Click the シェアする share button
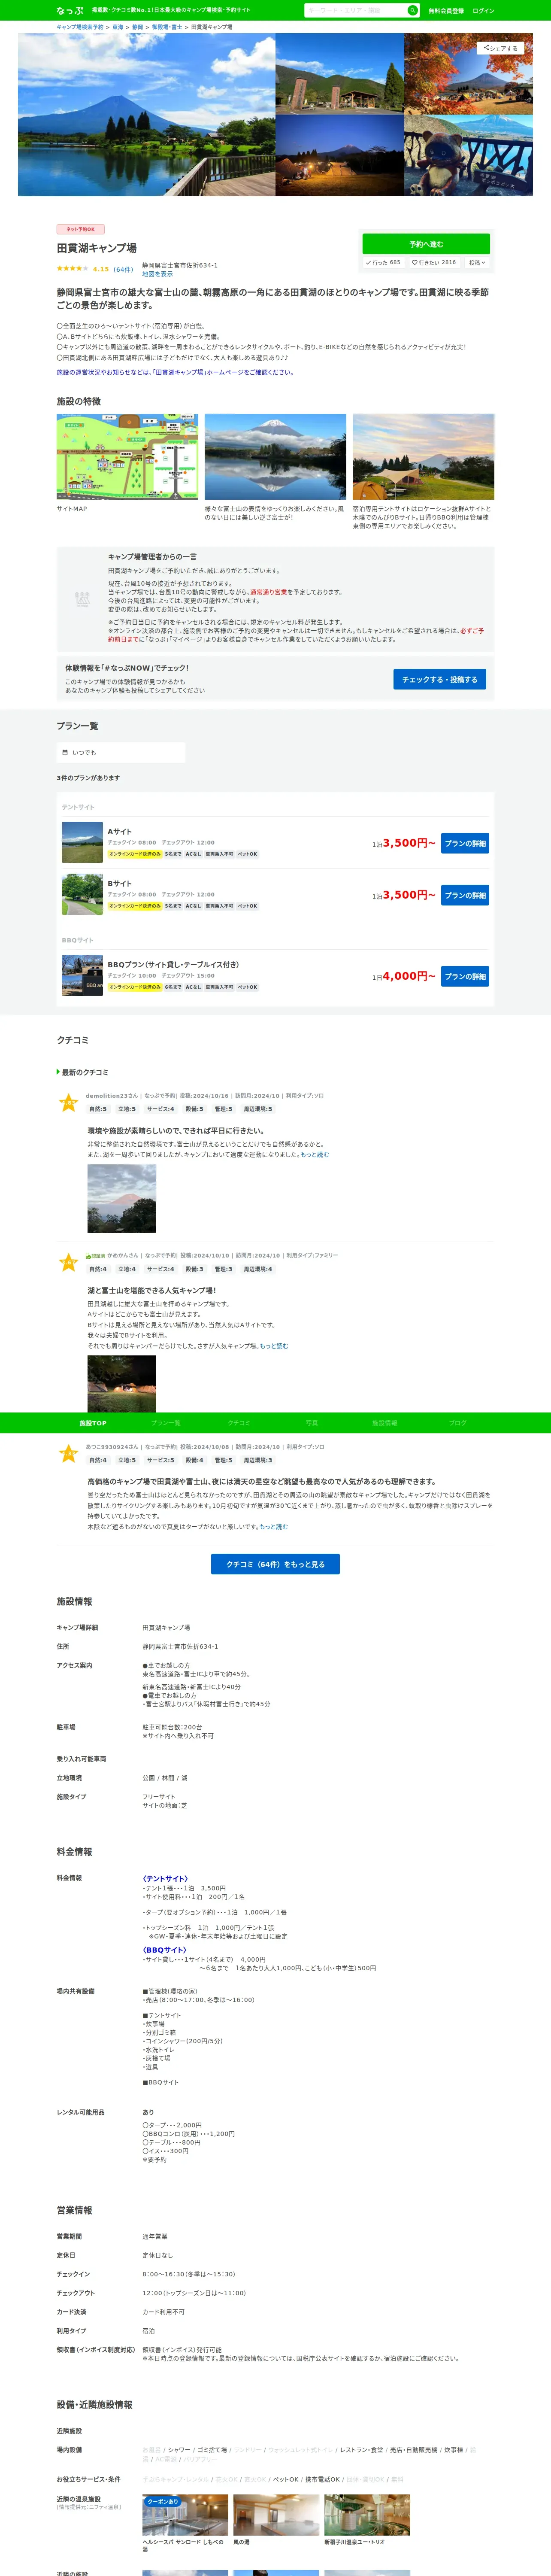Image resolution: width=551 pixels, height=2576 pixels. pos(501,48)
